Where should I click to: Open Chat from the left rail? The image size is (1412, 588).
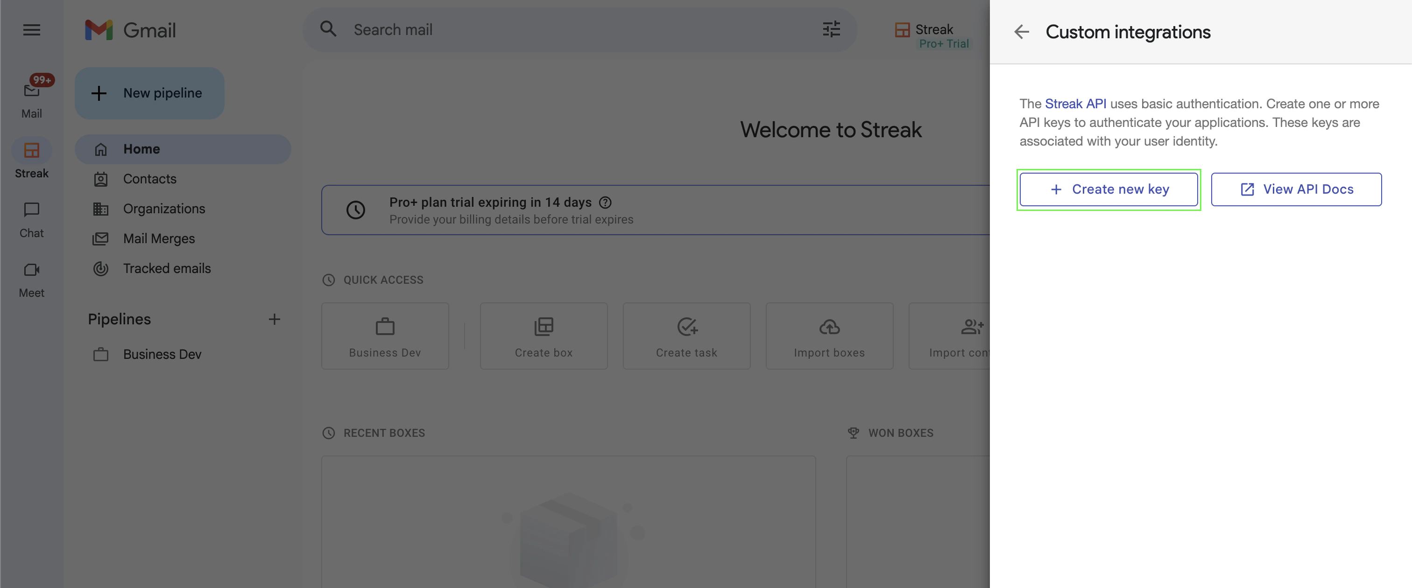32,210
